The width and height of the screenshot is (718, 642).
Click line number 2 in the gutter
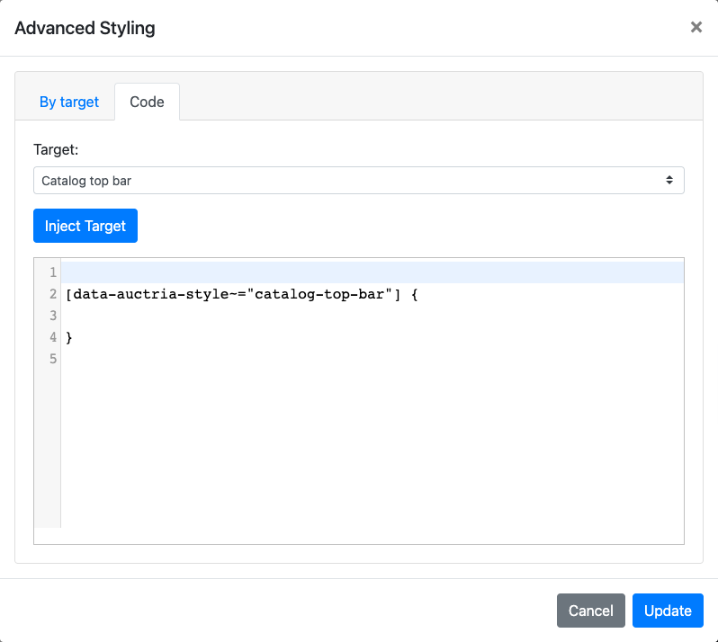(53, 294)
